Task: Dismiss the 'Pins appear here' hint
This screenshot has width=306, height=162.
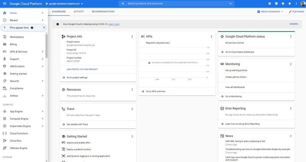Action: [44, 28]
